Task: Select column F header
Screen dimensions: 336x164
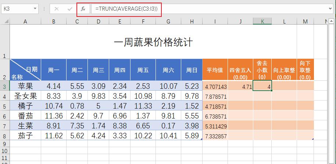Action: [143, 21]
